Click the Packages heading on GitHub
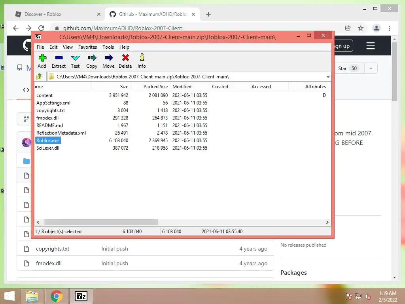Screen dimensions: 405x304 click(294, 273)
